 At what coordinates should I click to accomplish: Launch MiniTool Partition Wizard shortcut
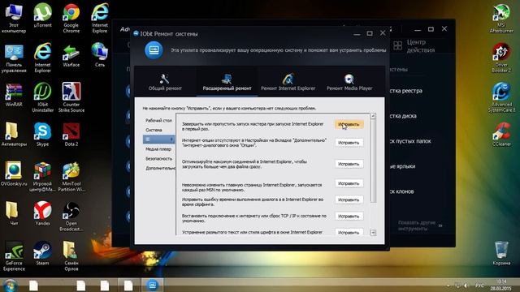pos(71,177)
